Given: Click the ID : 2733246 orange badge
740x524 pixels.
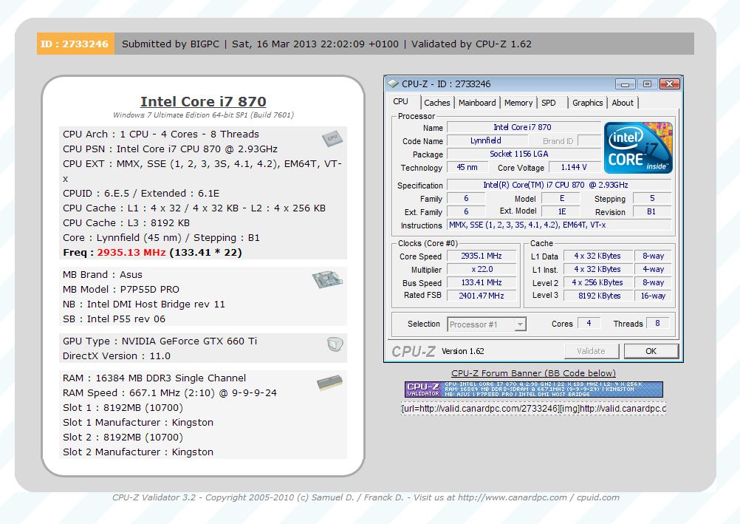Looking at the screenshot, I should 75,44.
